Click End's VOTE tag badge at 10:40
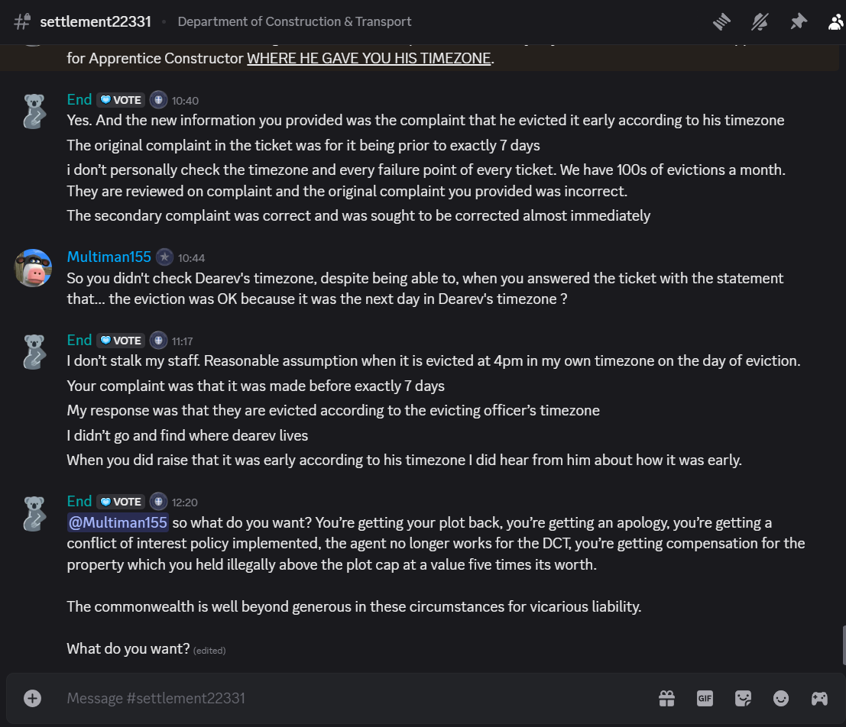Screen dimensions: 846x727 (x=121, y=100)
